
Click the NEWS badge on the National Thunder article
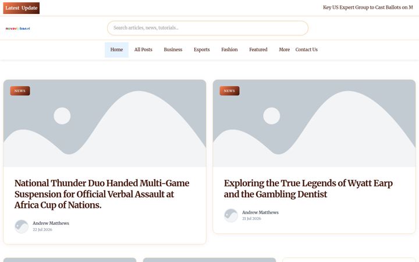click(x=20, y=91)
